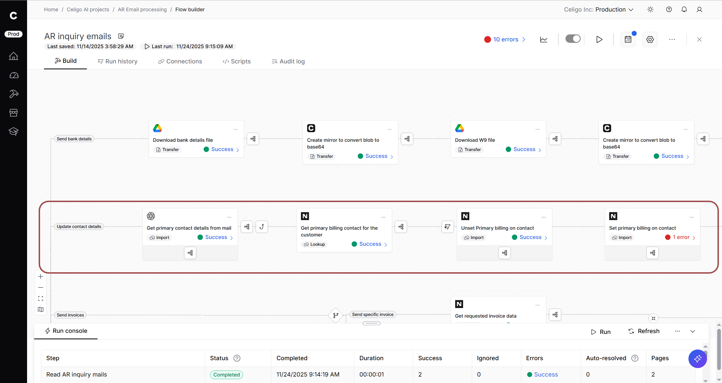722x383 pixels.
Task: Click zoom in plus on canvas controls
Action: pos(41,276)
